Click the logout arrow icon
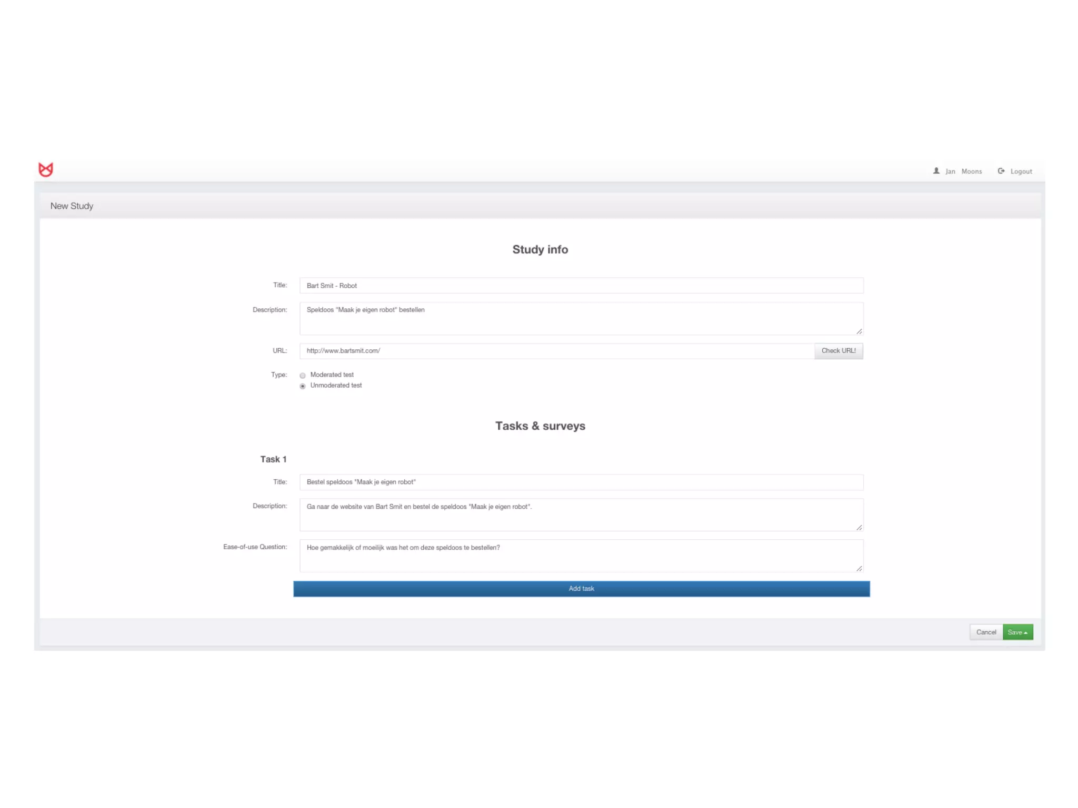The image size is (1078, 808). 1001,171
